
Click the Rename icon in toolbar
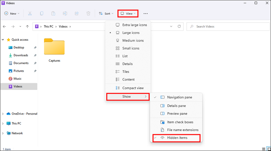pos(65,14)
